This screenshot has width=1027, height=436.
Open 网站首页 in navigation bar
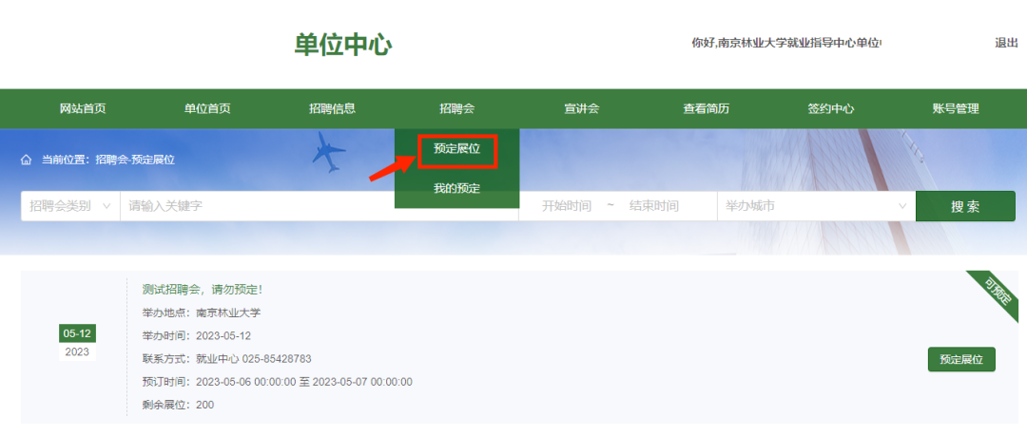(83, 109)
